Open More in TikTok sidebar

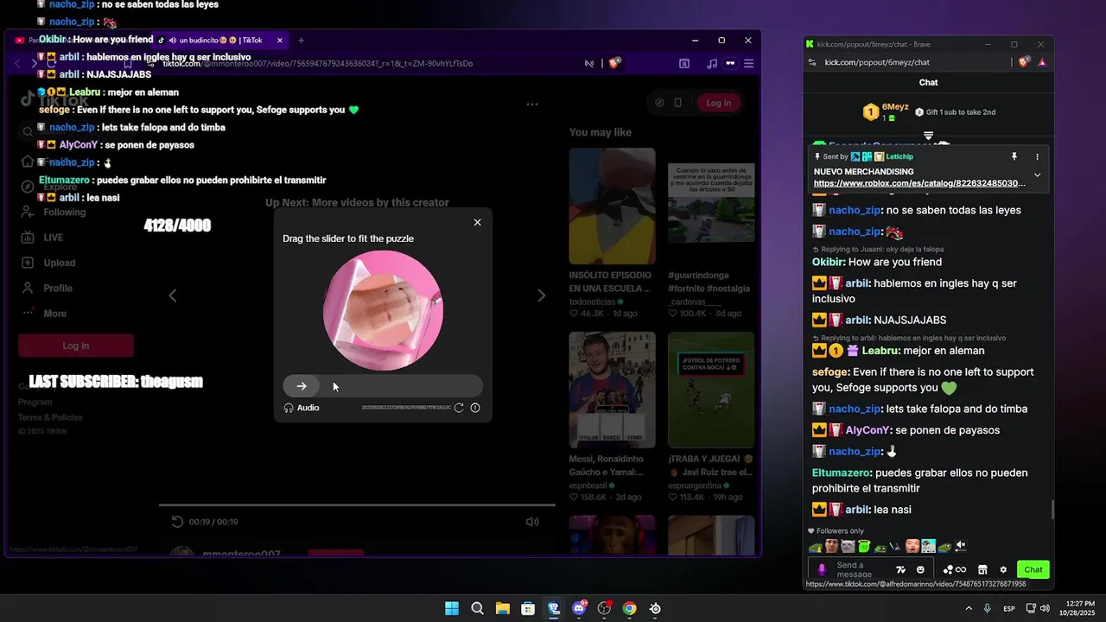(44, 313)
